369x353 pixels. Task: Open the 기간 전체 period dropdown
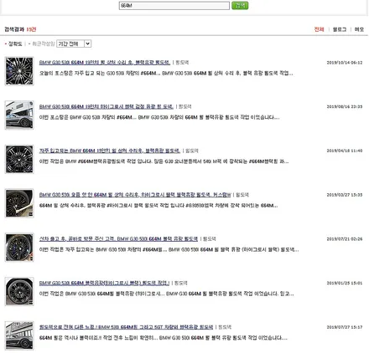tap(74, 43)
